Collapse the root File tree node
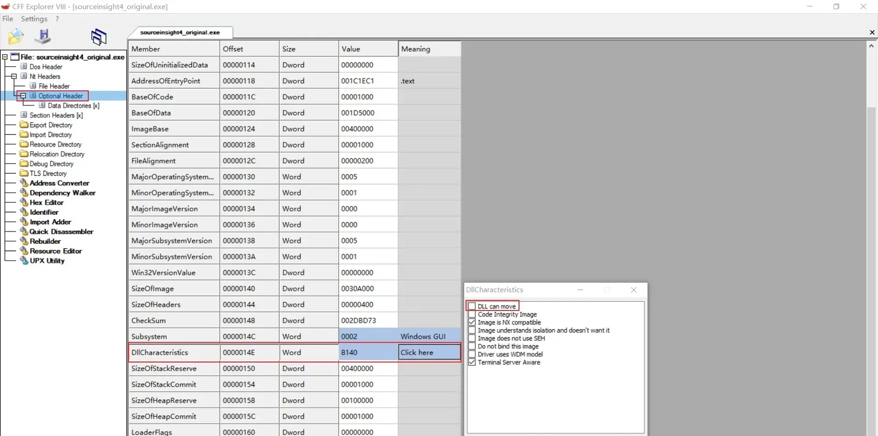The width and height of the screenshot is (878, 436). 5,57
